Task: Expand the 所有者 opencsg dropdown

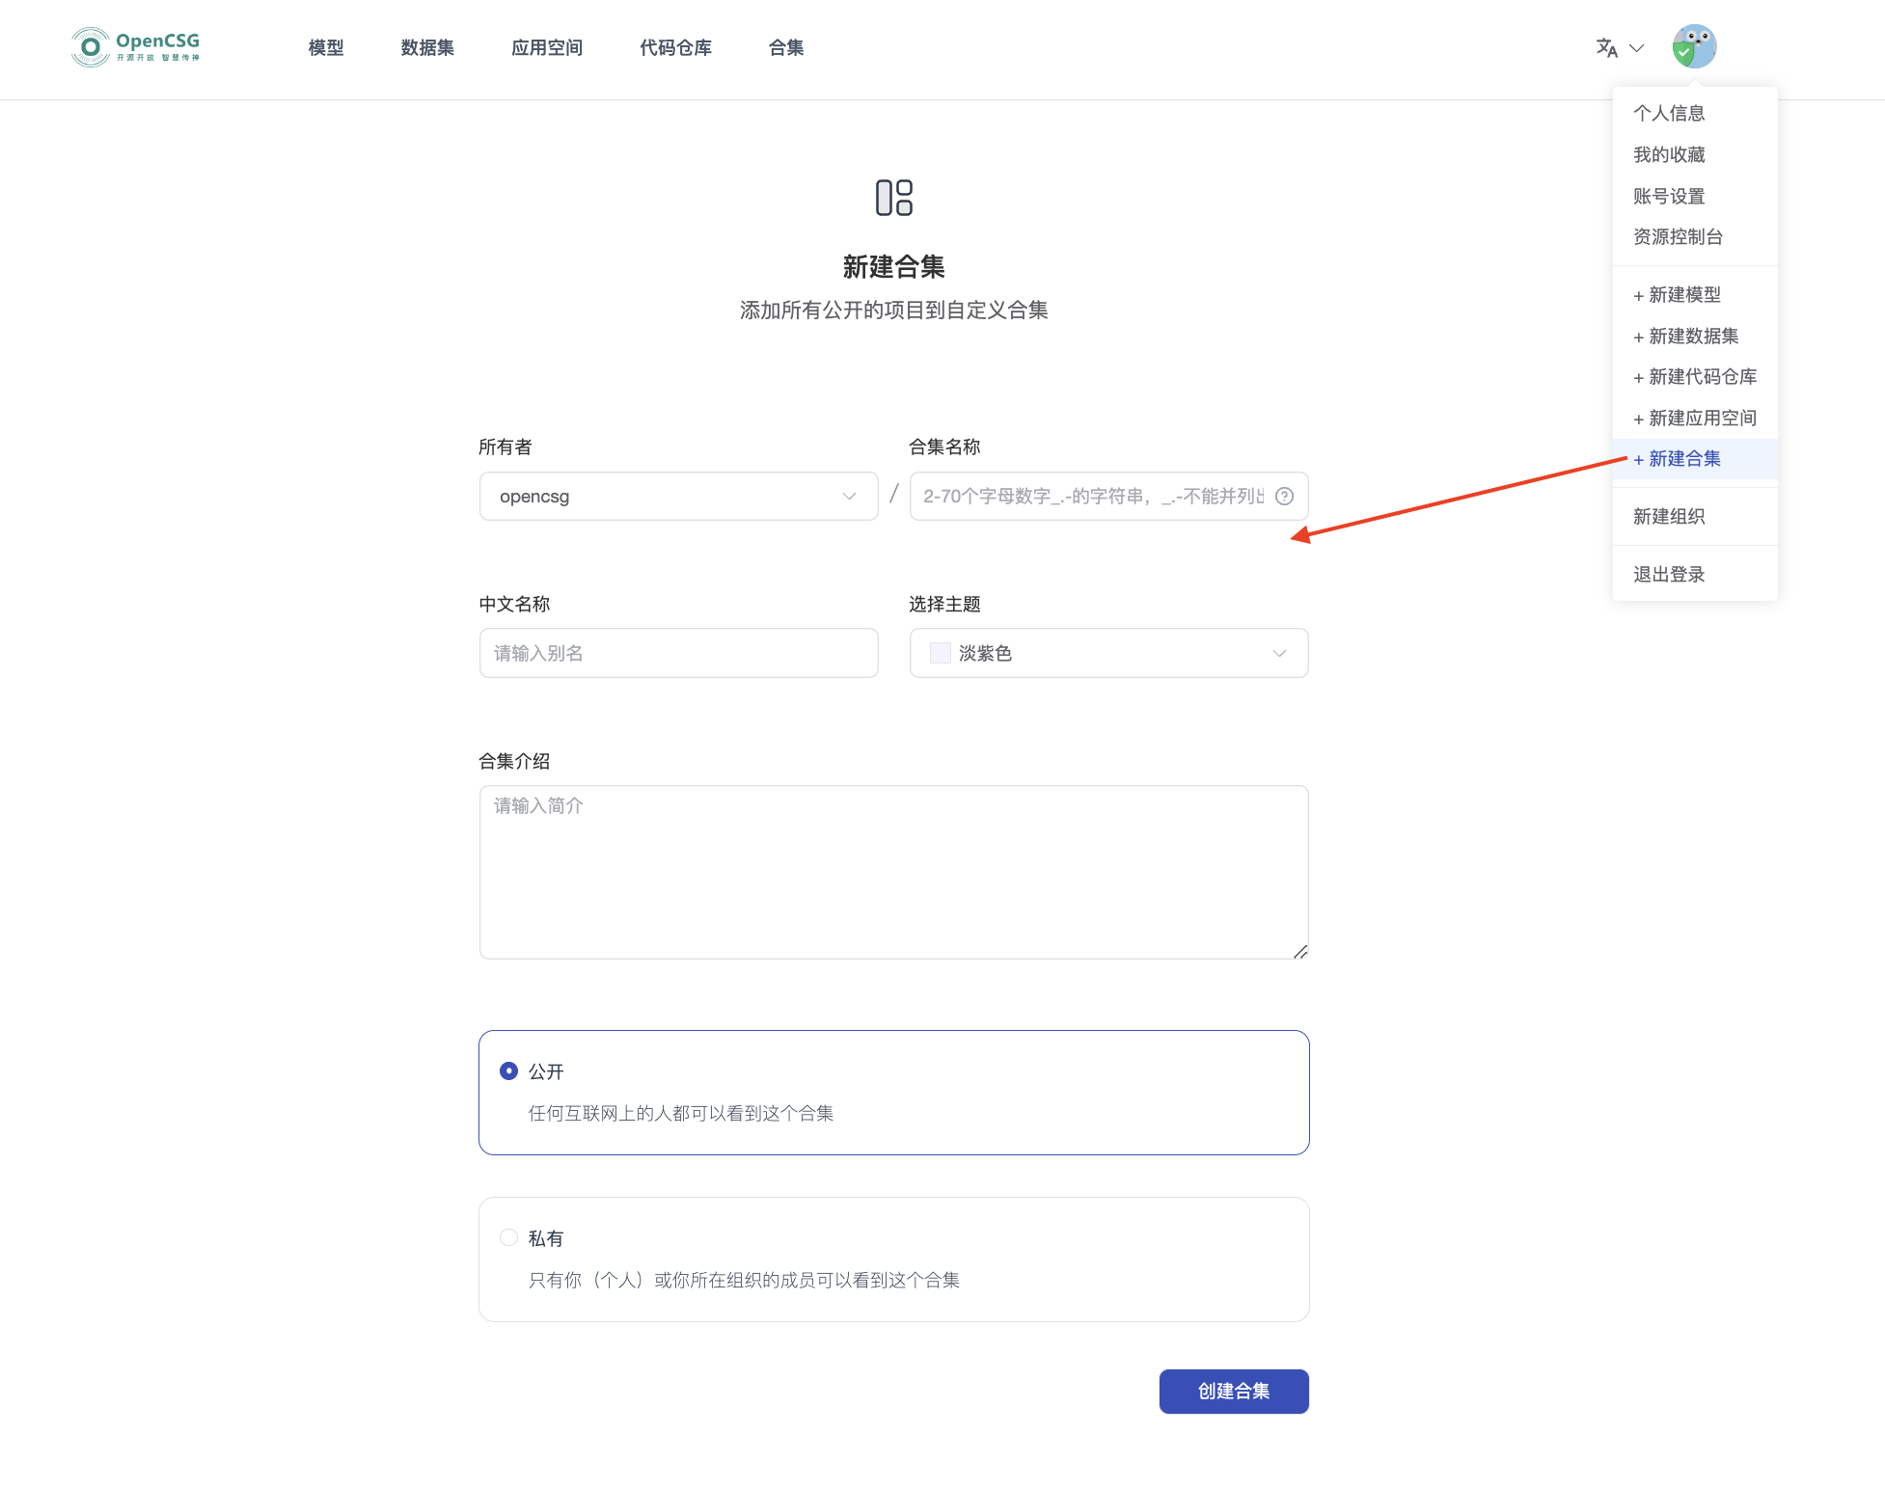Action: coord(678,497)
